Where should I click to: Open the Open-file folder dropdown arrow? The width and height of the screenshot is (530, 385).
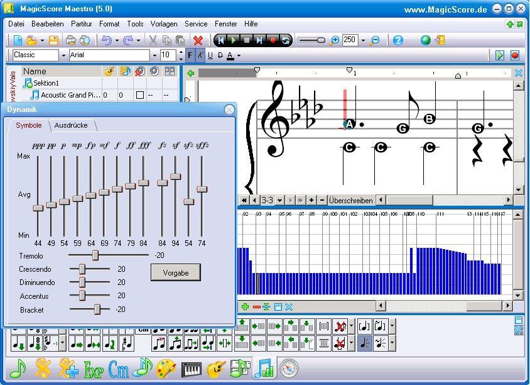click(42, 41)
